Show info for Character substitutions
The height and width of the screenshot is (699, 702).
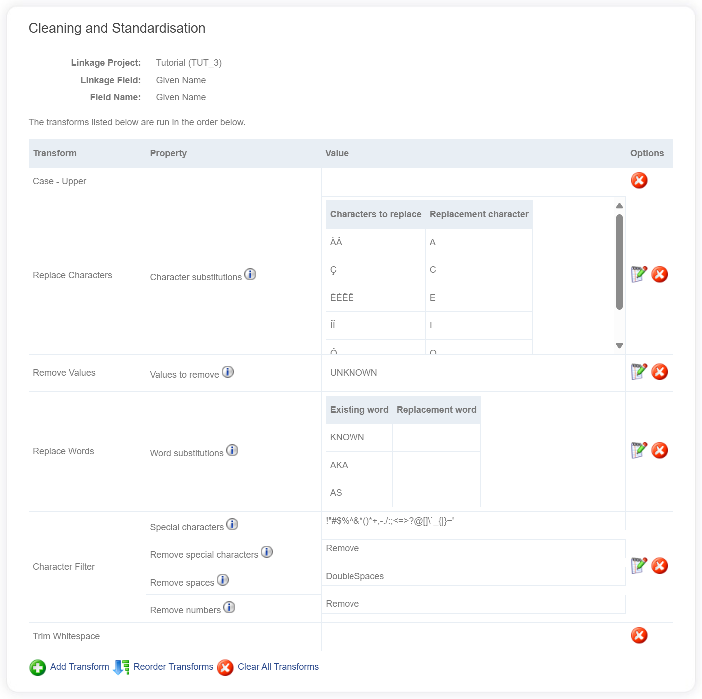(x=250, y=274)
